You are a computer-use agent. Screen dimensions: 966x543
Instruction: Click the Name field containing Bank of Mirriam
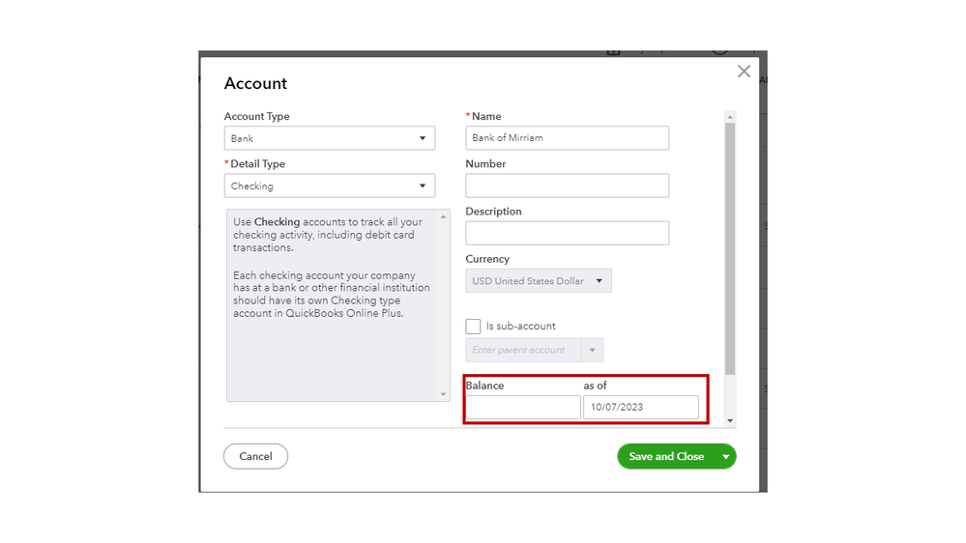click(567, 138)
